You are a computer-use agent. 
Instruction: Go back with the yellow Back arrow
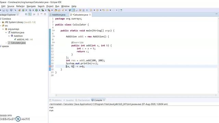[x=107, y=10]
